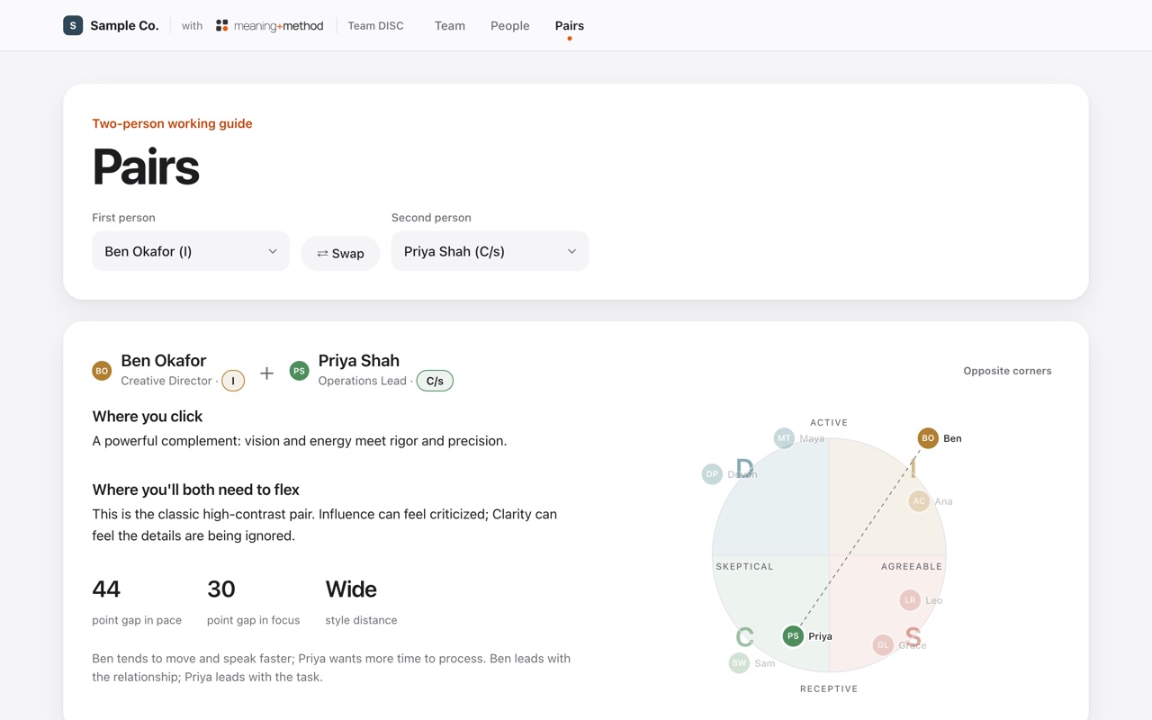The height and width of the screenshot is (720, 1152).
Task: Click the Opposite corners label
Action: point(1007,371)
